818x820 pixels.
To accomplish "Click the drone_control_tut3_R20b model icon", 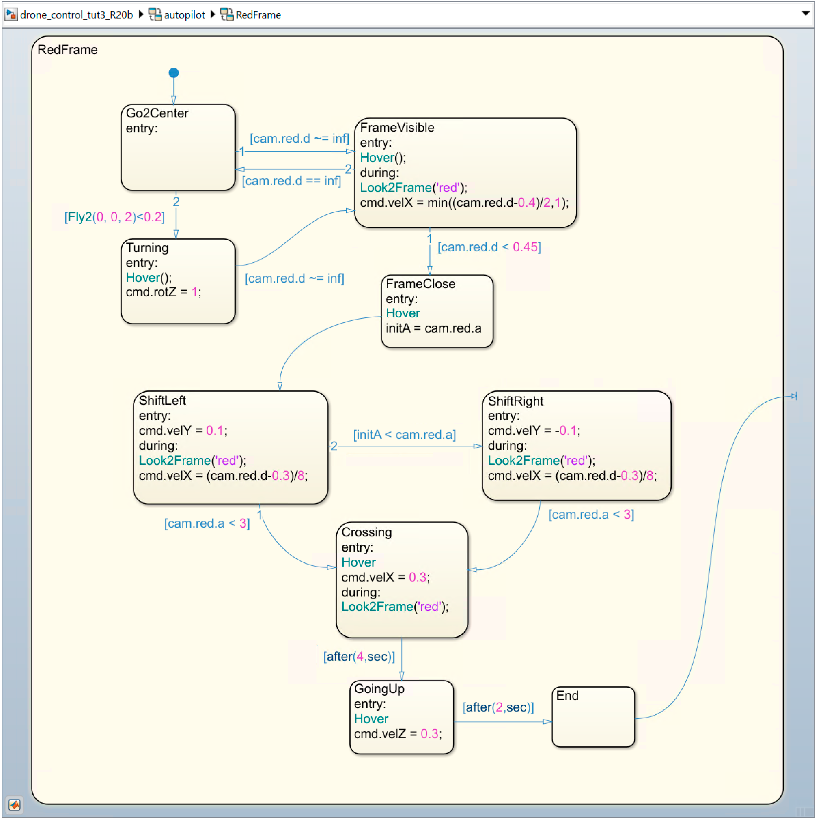I will pyautogui.click(x=11, y=15).
